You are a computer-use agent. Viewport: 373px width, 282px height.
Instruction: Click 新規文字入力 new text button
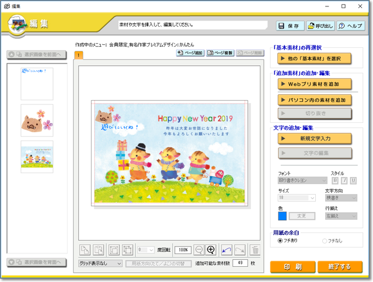315,139
